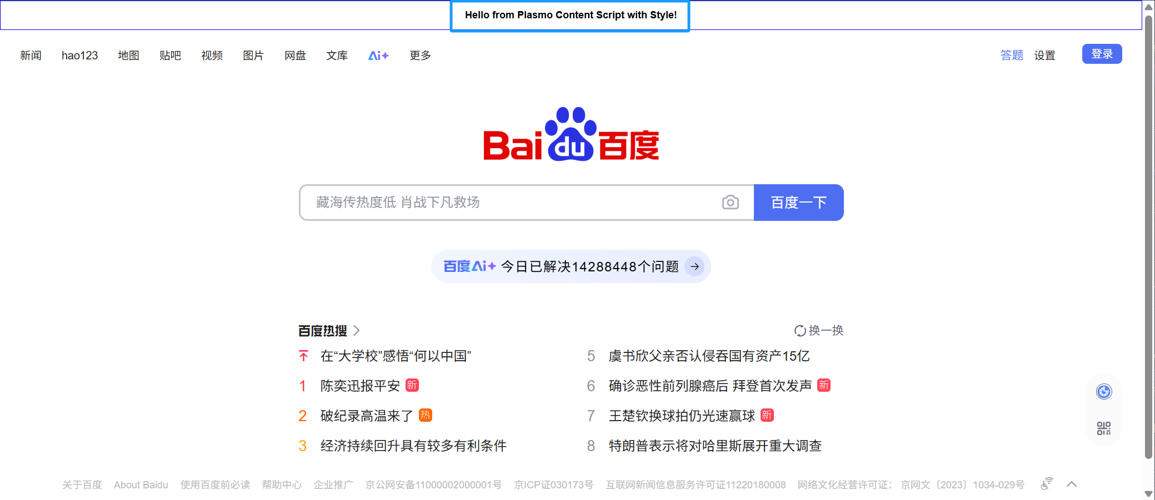
Task: Open hot search 确诊恶性前列腺癌后 拜登首次发声
Action: coord(710,386)
